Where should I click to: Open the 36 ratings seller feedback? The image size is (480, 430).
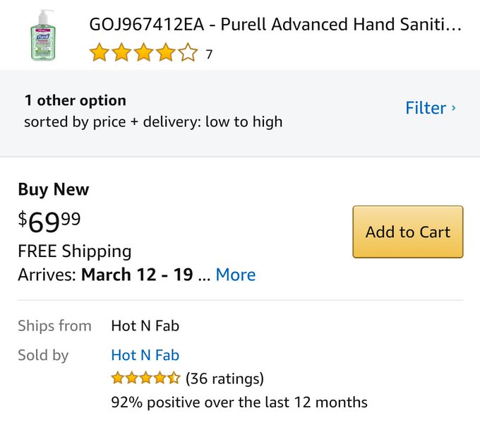coord(224,378)
